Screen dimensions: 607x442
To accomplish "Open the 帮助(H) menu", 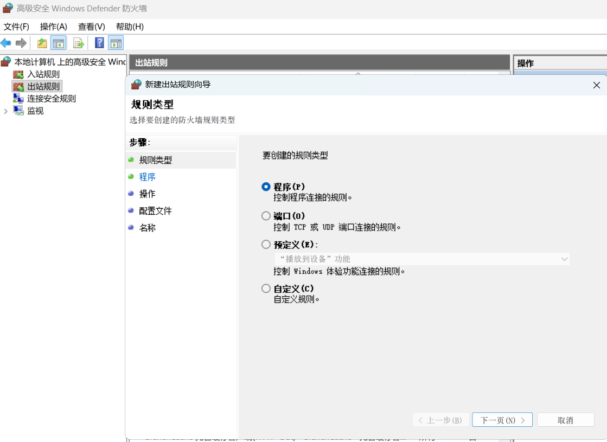I will tap(130, 27).
